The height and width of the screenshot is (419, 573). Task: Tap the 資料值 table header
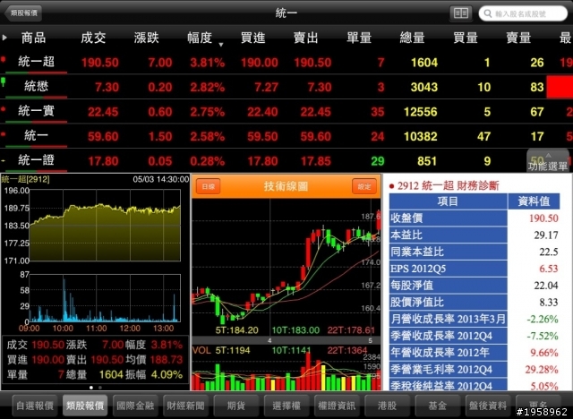coord(534,201)
